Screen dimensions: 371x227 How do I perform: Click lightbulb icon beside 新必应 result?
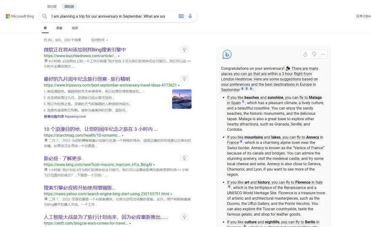coord(185,158)
